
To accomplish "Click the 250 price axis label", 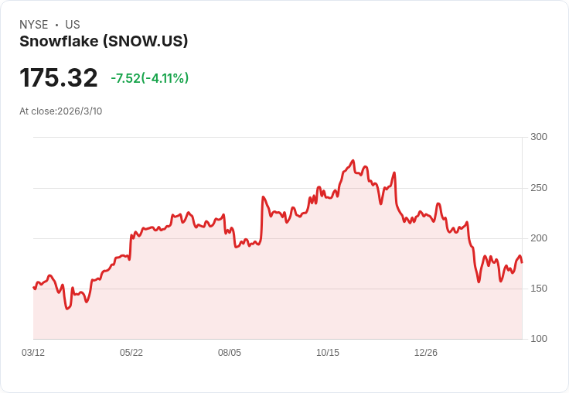I will tap(539, 188).
